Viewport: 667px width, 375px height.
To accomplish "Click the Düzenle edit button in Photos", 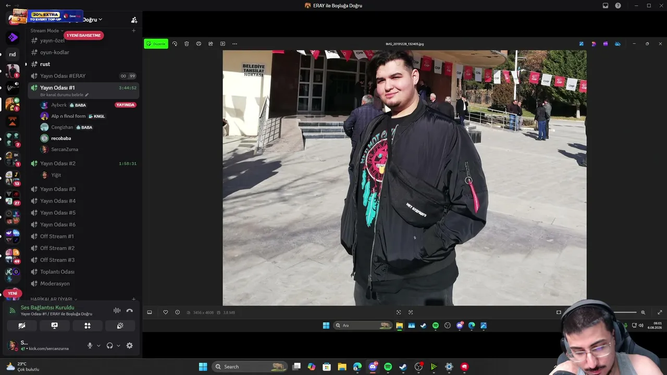I will (156, 44).
